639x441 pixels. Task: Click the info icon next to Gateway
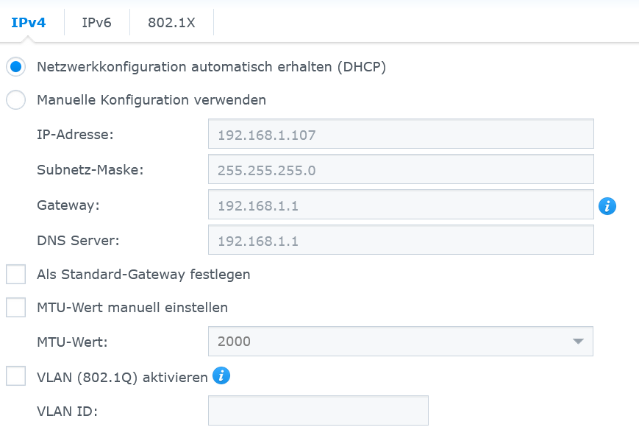(x=607, y=206)
